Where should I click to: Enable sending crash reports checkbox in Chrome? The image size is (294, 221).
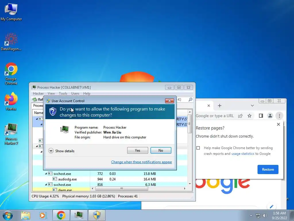pos(198,148)
